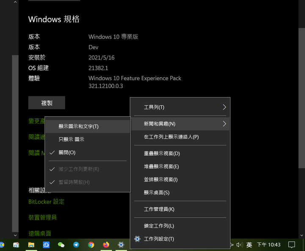305x251 pixels.
Task: Click the right settings scrollbar thumb
Action: (302, 98)
